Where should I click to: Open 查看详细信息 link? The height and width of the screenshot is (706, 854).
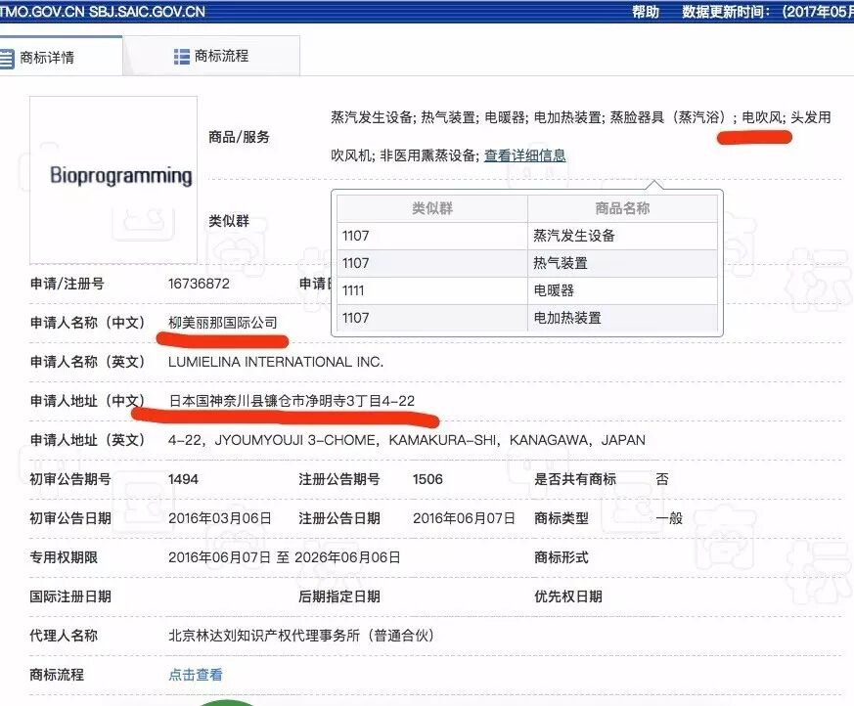coord(525,155)
